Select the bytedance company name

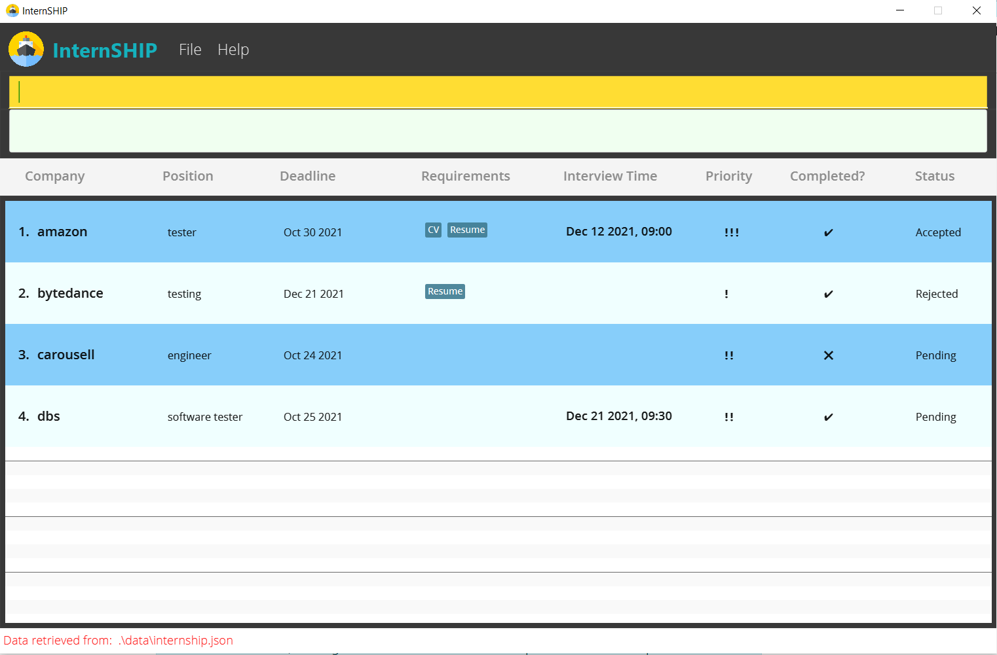click(x=70, y=293)
